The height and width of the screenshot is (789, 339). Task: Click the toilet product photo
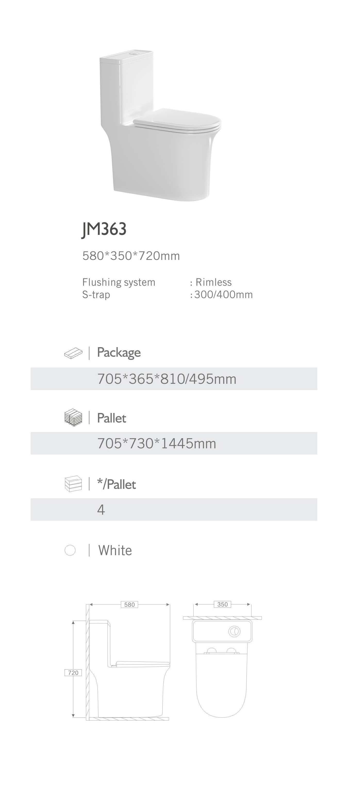point(160,126)
